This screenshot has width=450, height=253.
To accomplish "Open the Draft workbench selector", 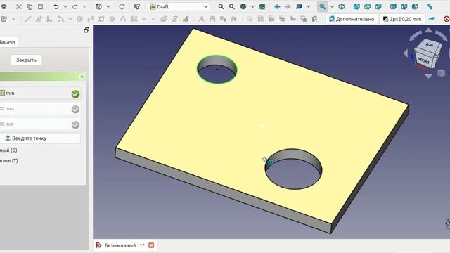I will [x=179, y=6].
